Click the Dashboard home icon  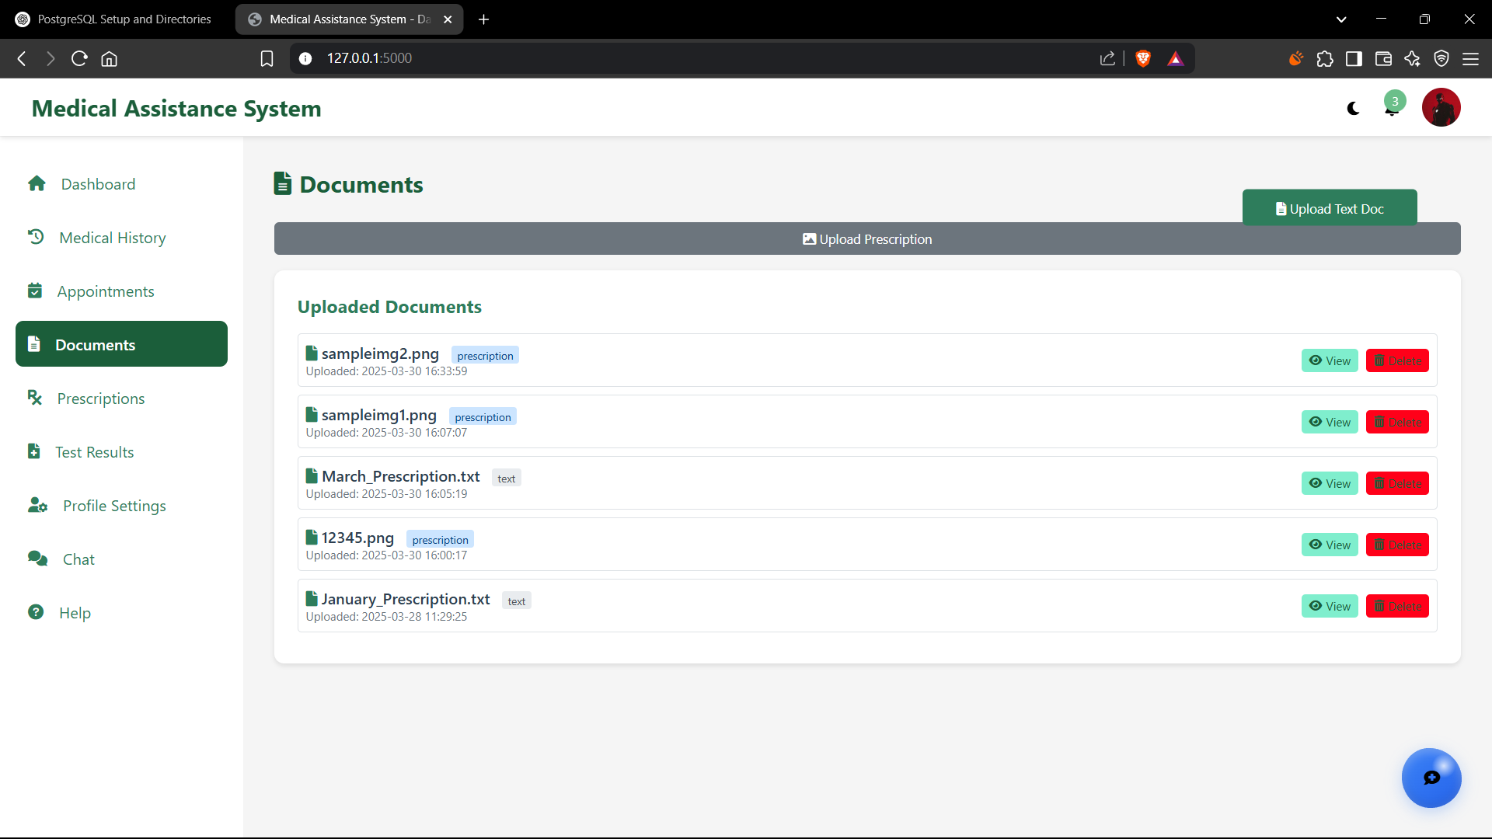pyautogui.click(x=37, y=183)
